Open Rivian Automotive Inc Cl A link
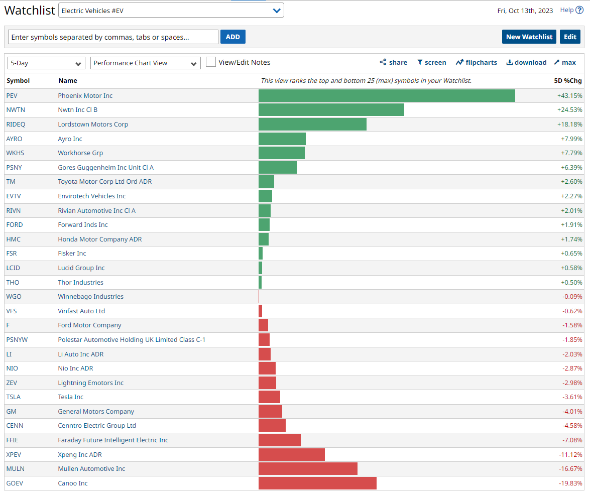The width and height of the screenshot is (590, 495). click(x=97, y=211)
